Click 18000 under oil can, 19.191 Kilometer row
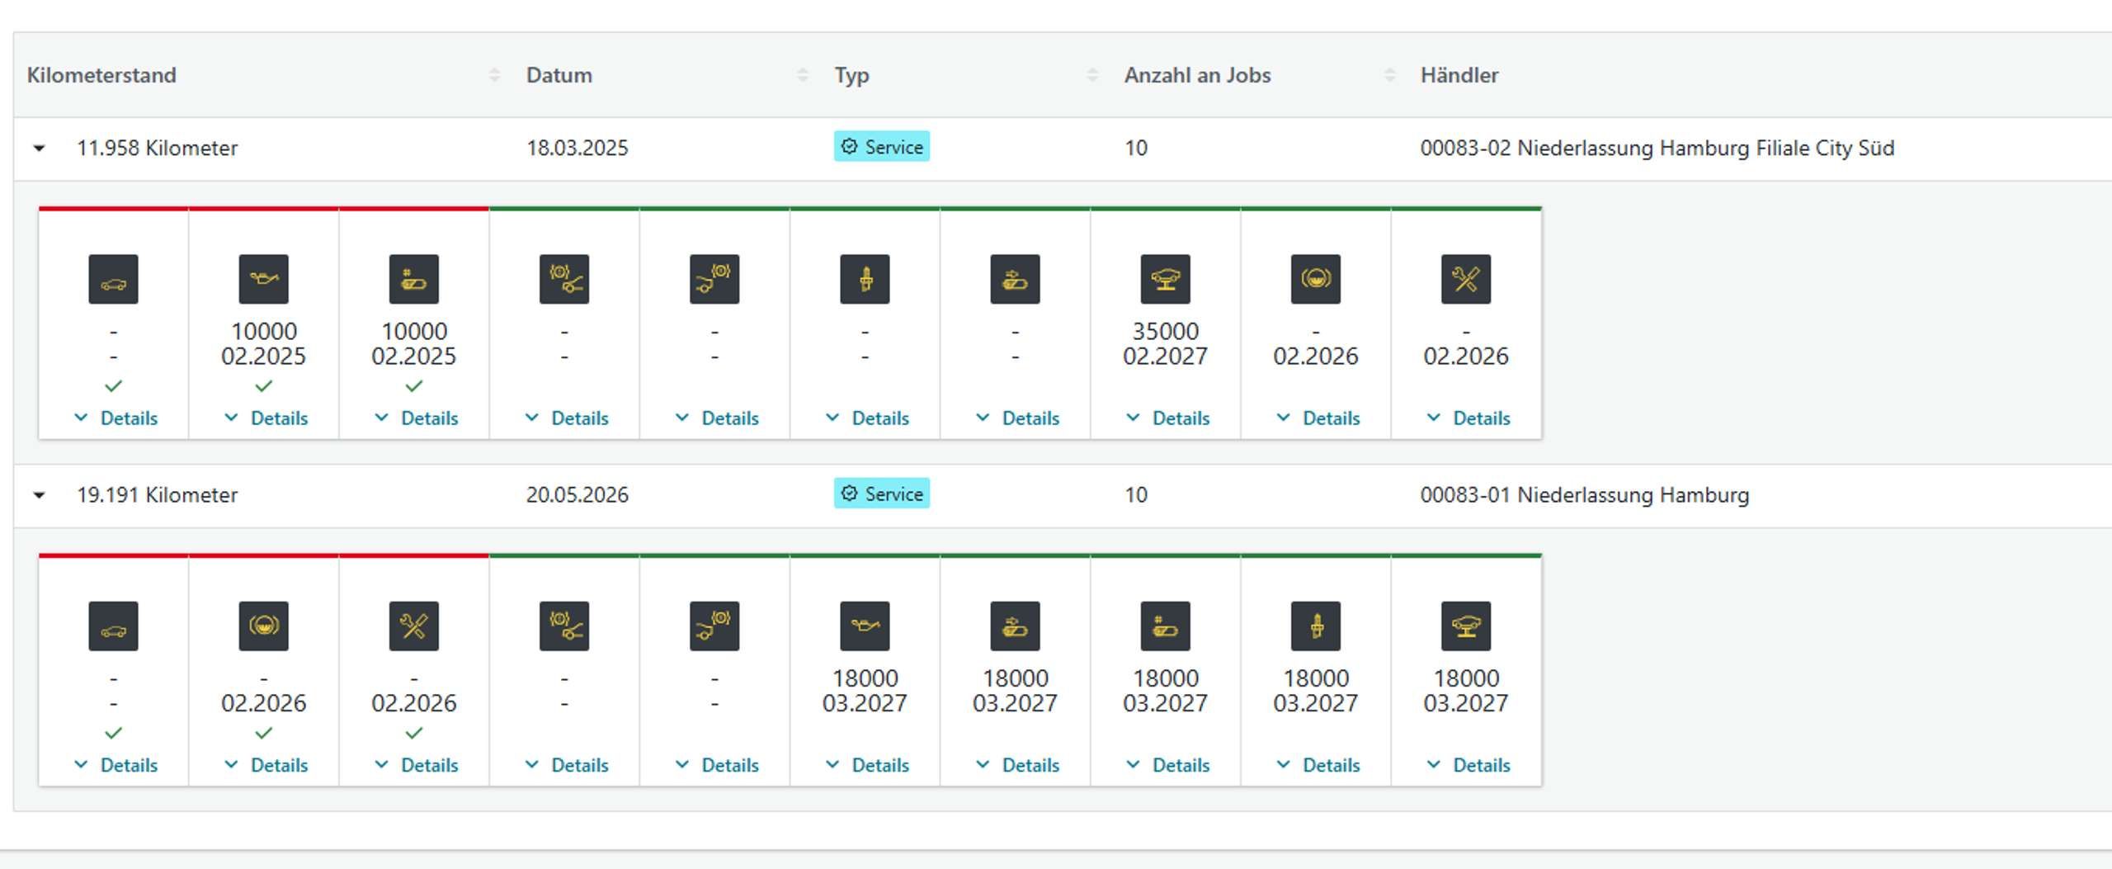Viewport: 2112px width, 869px height. pyautogui.click(x=865, y=678)
